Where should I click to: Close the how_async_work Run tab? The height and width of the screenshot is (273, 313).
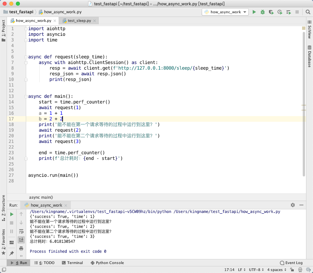[x=66, y=205]
